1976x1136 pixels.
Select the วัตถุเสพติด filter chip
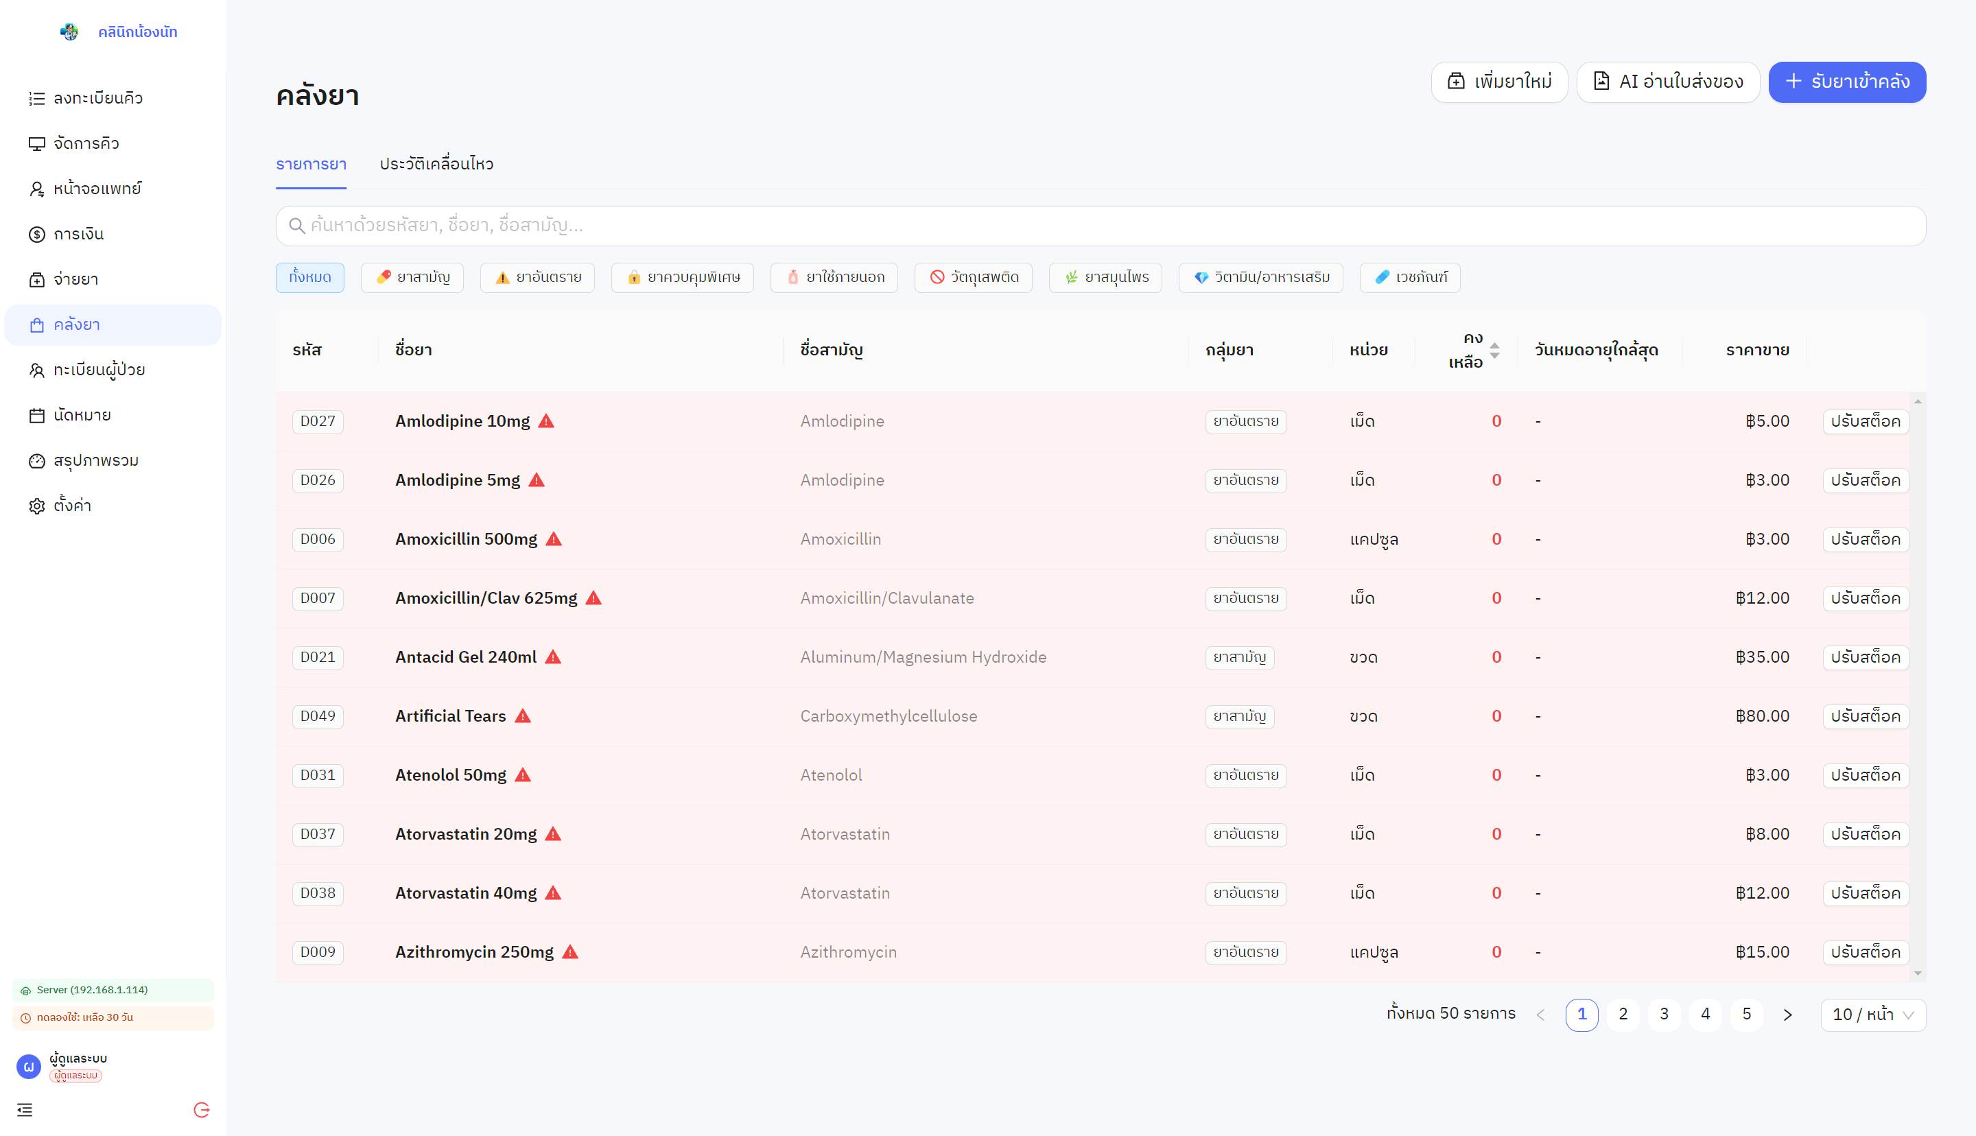974,278
